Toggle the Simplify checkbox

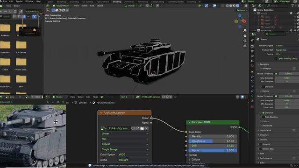[261, 144]
